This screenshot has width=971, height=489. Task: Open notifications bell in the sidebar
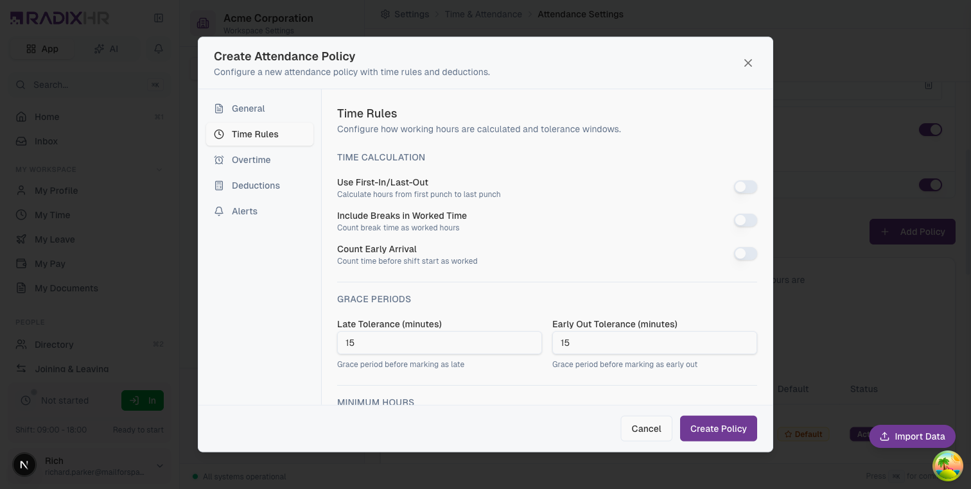[x=159, y=49]
